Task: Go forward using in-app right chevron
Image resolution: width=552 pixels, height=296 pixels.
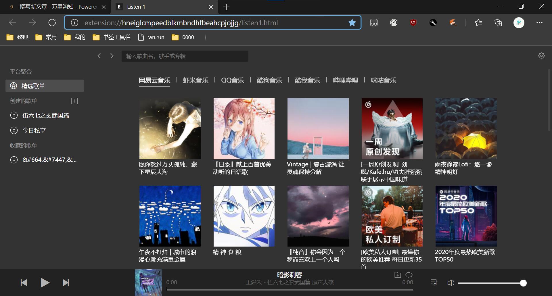Action: pos(112,56)
